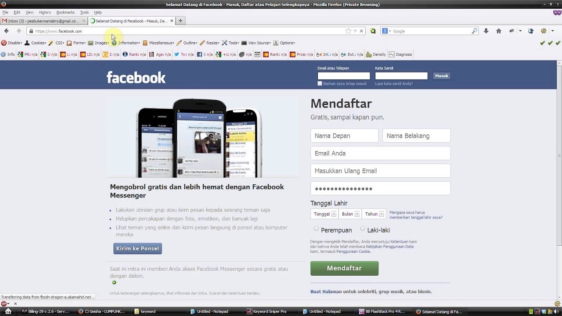Expand the Miscellaneous toolbar dropdown
This screenshot has height=316, width=562.
pos(159,43)
